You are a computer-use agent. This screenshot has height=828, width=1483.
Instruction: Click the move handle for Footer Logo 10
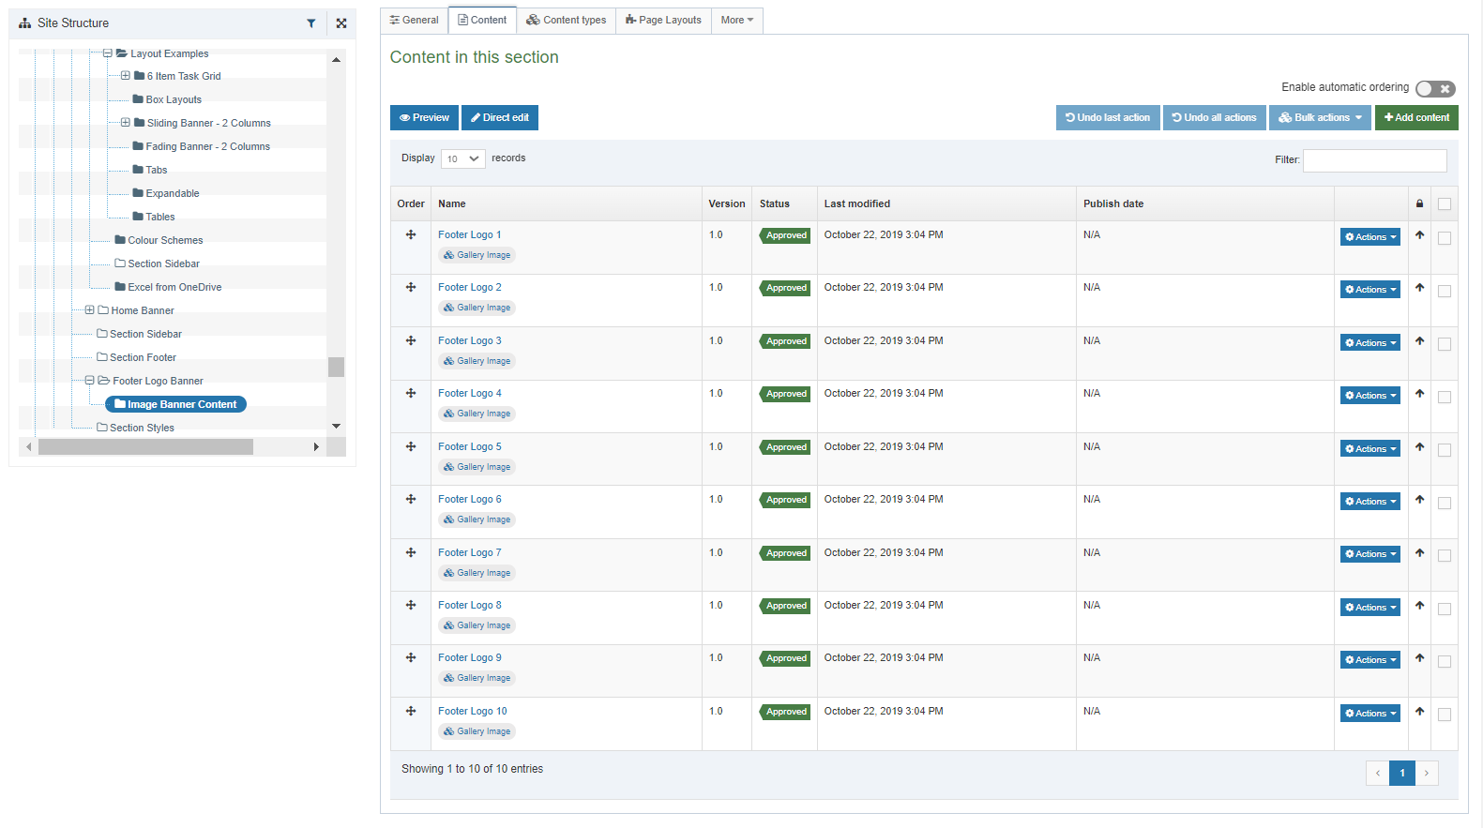(411, 711)
